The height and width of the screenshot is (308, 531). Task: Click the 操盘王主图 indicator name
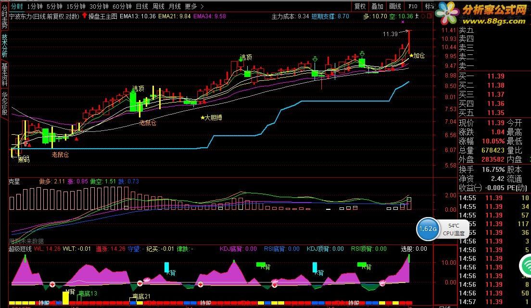pyautogui.click(x=102, y=16)
